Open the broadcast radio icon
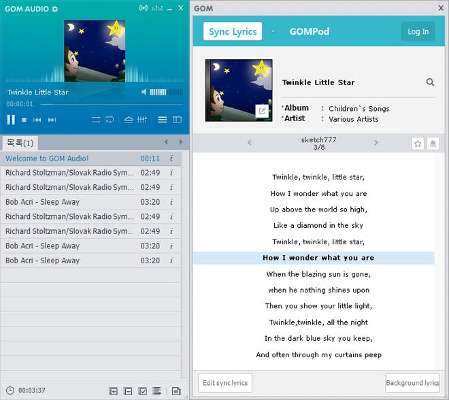 pos(144,8)
